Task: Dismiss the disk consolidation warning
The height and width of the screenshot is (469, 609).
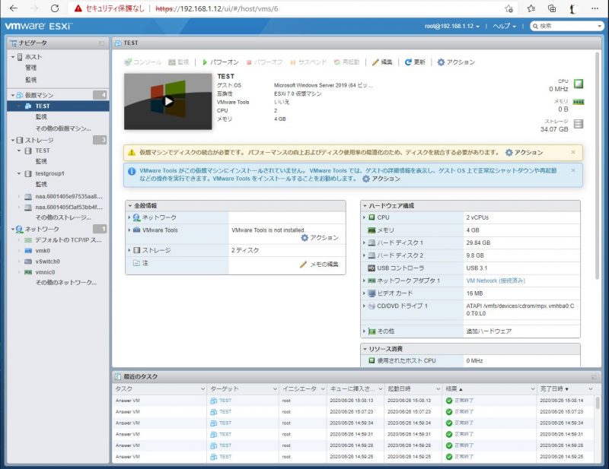Action: [x=573, y=152]
